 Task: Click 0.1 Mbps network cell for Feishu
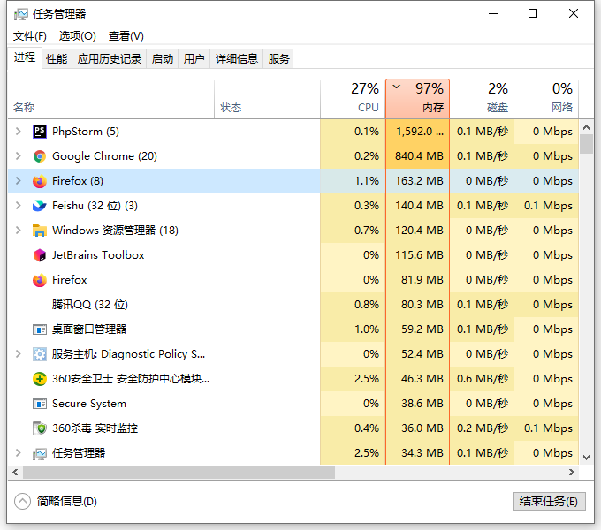[548, 206]
